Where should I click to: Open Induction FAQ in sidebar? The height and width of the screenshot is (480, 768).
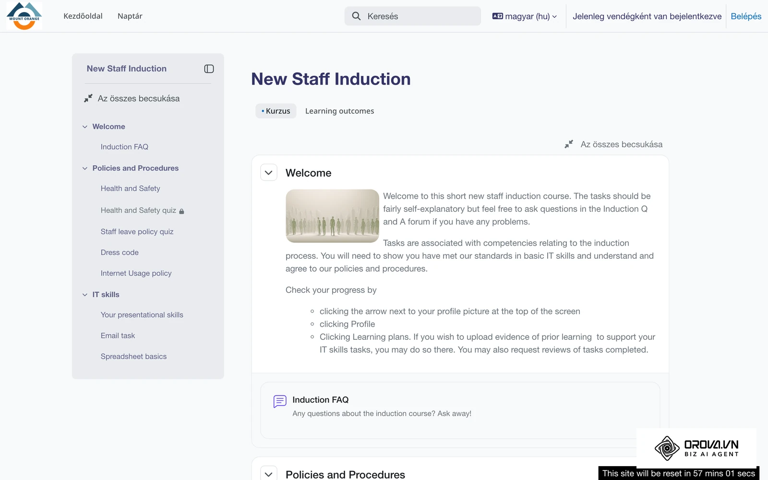[124, 147]
